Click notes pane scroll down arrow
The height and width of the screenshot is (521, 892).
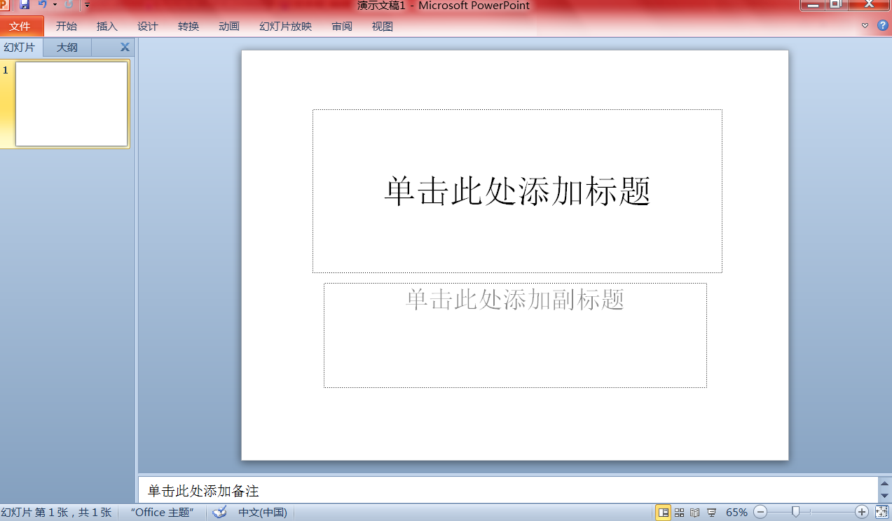click(885, 496)
